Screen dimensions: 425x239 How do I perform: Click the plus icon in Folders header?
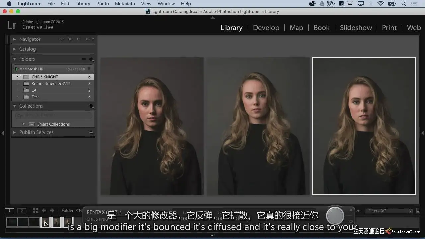coord(91,59)
